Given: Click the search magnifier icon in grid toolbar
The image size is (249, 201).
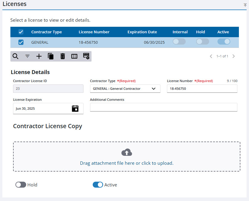Looking at the screenshot, I should [x=15, y=56].
